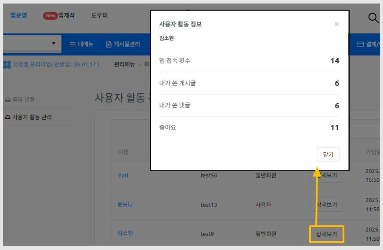Open user 김소현's profile link
Viewport: 383px width, 250px height.
pos(125,233)
